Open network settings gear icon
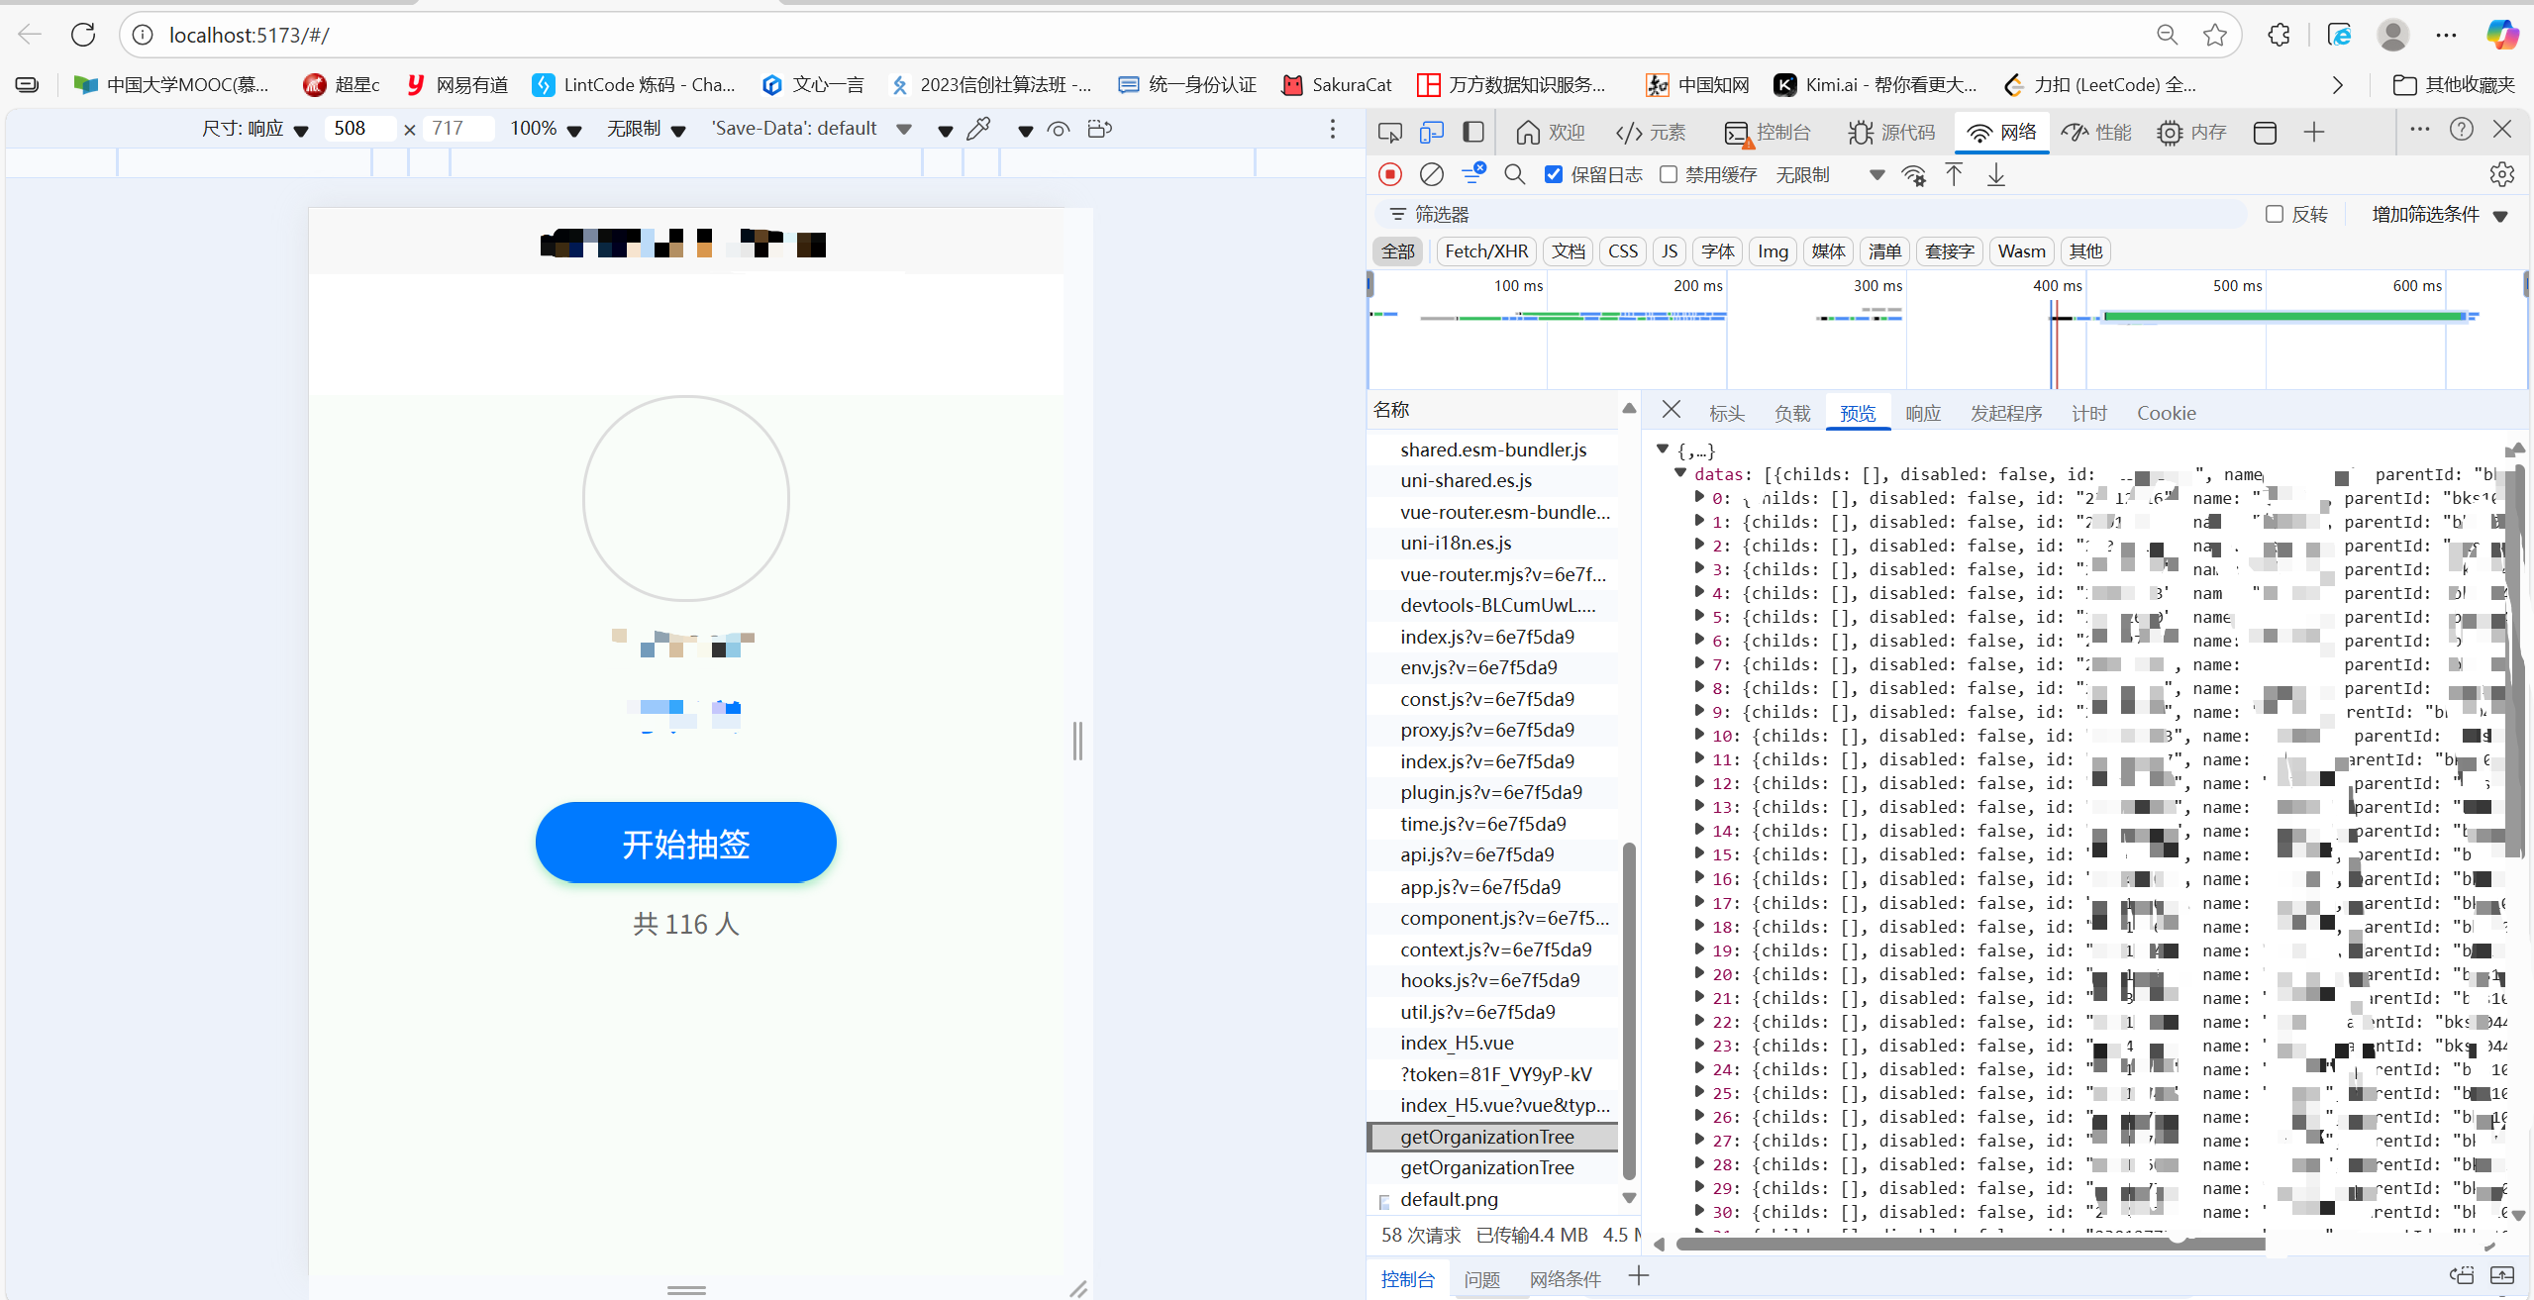The width and height of the screenshot is (2534, 1300). coord(2501,174)
